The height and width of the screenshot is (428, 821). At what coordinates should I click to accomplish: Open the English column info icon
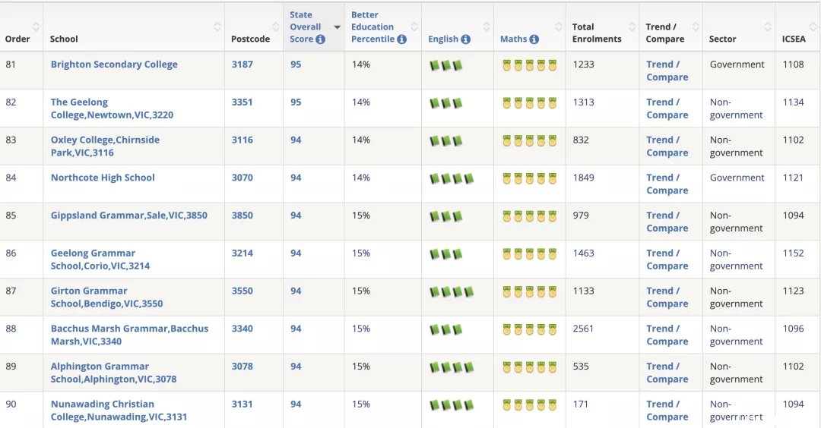click(465, 39)
